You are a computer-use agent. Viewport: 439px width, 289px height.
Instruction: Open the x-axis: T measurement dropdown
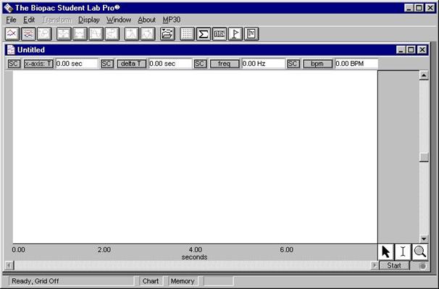pyautogui.click(x=38, y=64)
